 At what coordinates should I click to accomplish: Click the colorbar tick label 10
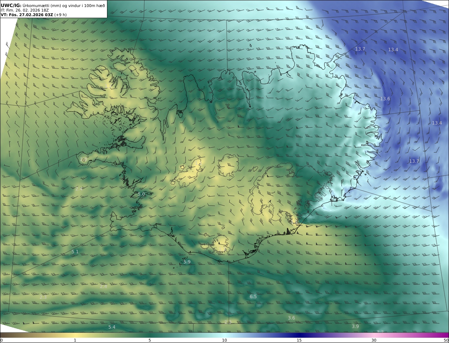[224, 340]
